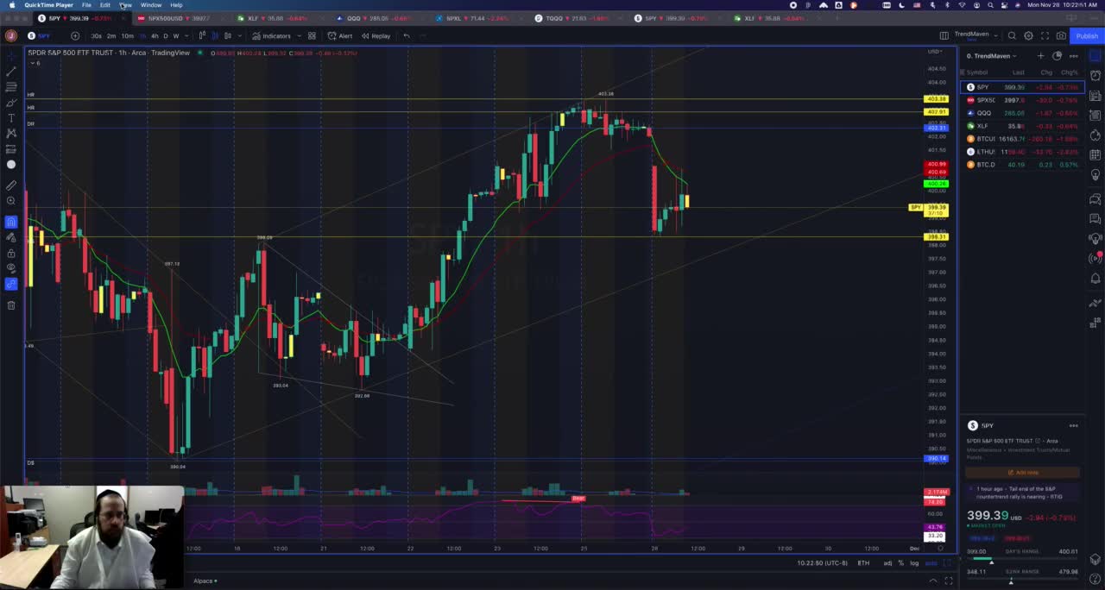Select QQQ row in the watchlist
This screenshot has height=590, width=1105.
[x=1021, y=113]
